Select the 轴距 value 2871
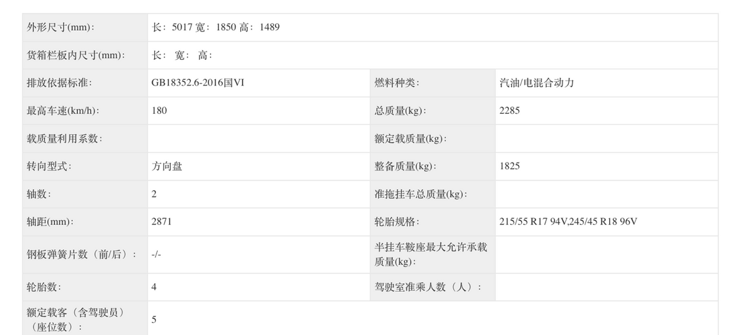743x335 pixels. coord(162,222)
